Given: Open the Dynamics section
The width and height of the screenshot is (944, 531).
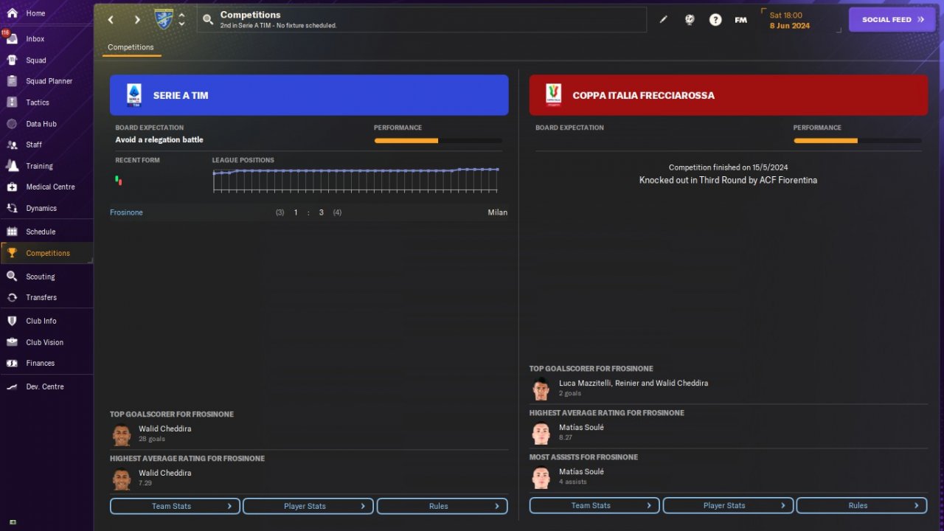Looking at the screenshot, I should pos(46,208).
